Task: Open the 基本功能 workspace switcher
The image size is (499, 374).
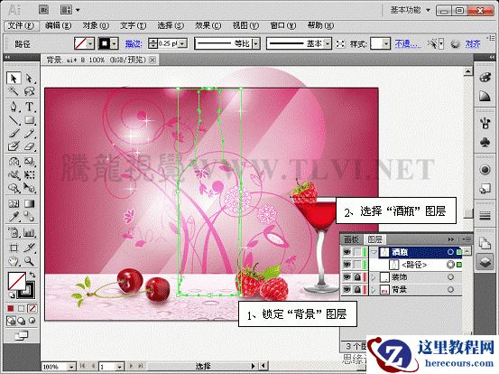Action: click(x=411, y=10)
